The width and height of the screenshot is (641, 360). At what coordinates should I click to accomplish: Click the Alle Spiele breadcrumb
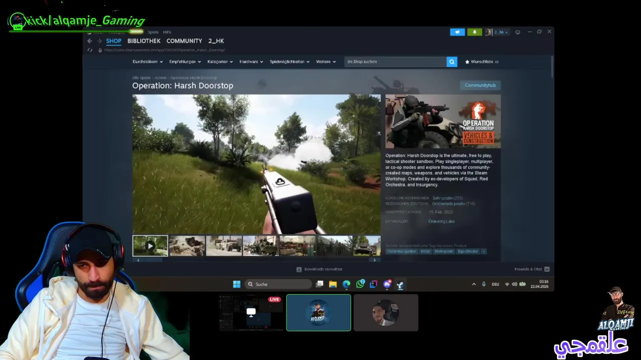click(141, 78)
